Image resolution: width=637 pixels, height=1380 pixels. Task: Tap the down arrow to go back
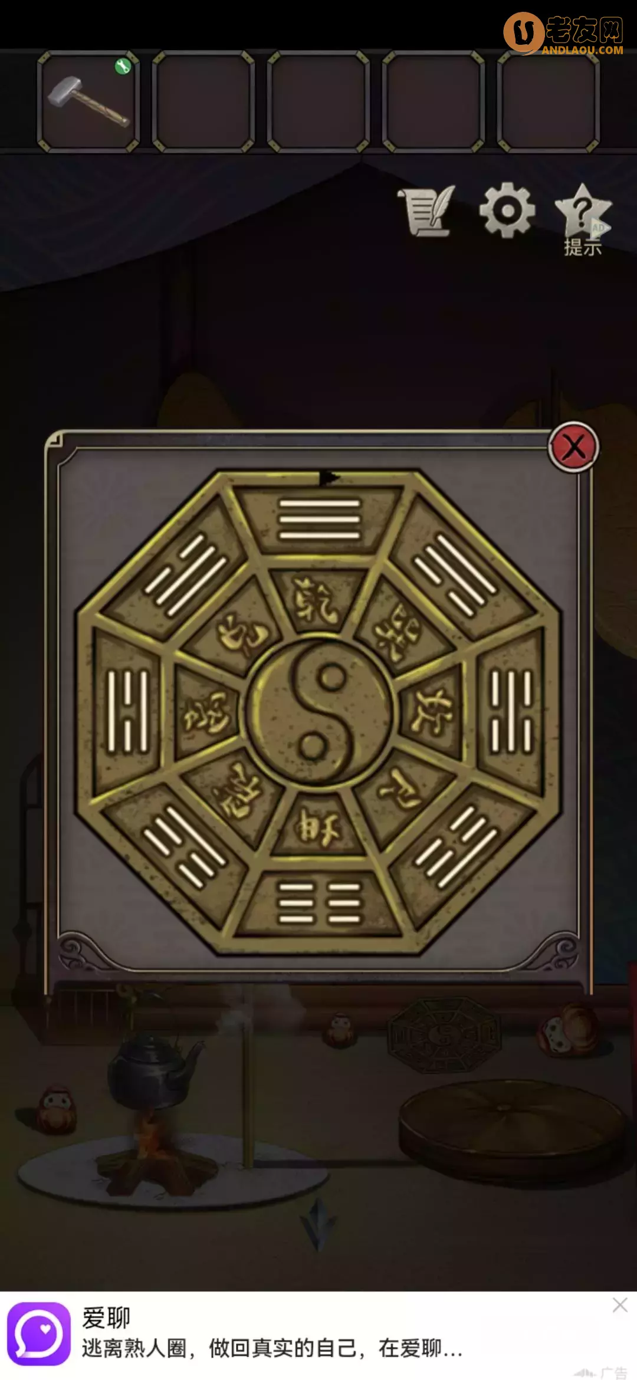[x=318, y=1225]
